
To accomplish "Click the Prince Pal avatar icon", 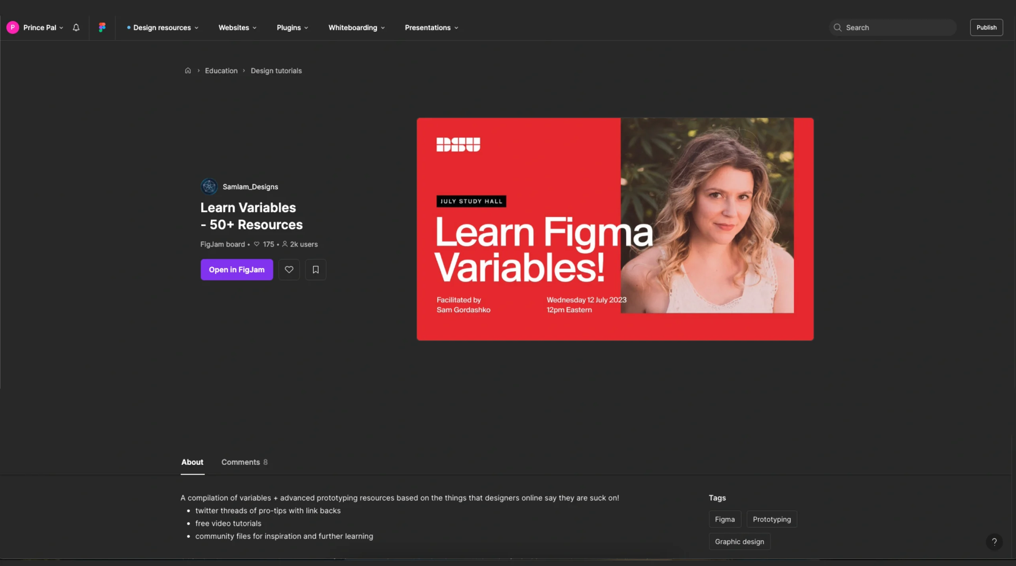I will (x=13, y=27).
